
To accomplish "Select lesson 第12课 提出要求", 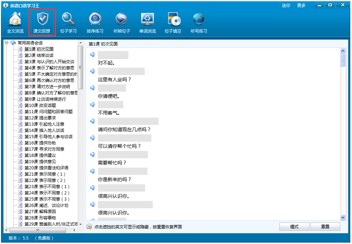I will click(40, 118).
